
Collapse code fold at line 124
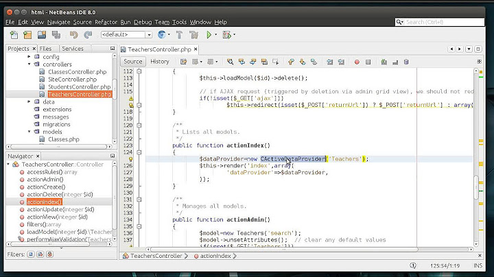tap(139, 152)
